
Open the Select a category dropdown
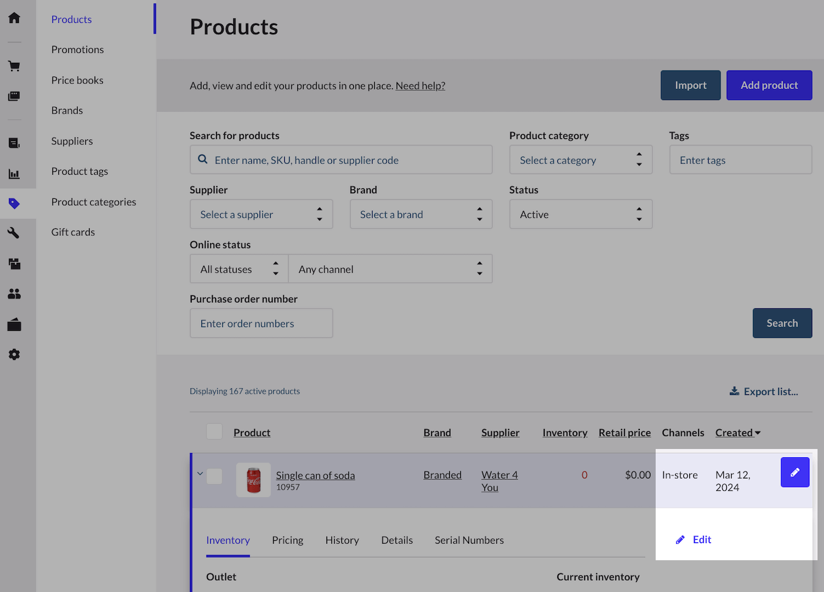tap(580, 160)
